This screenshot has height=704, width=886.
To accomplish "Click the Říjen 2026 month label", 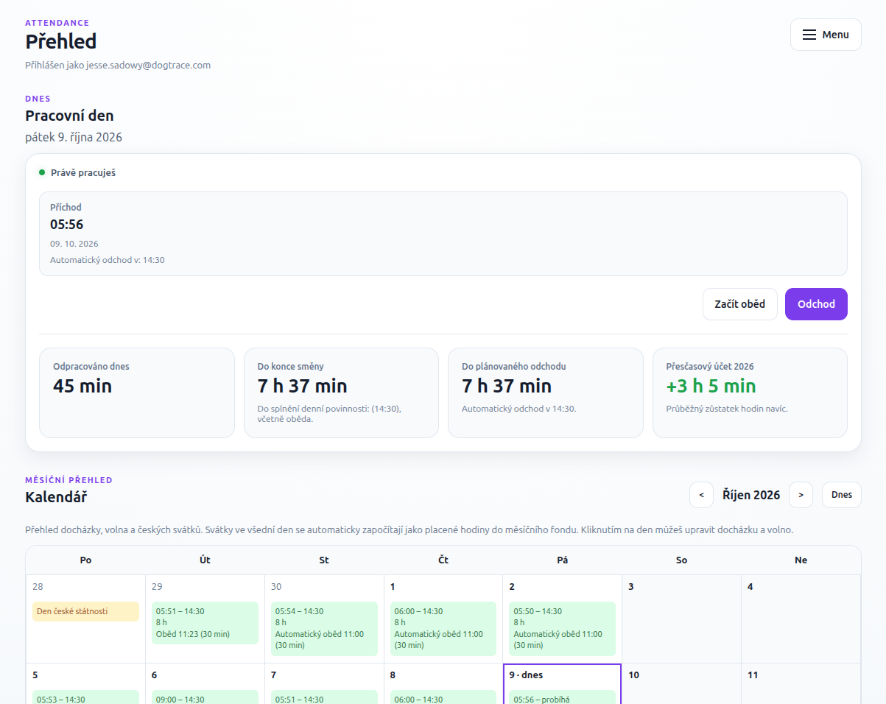I will (751, 495).
